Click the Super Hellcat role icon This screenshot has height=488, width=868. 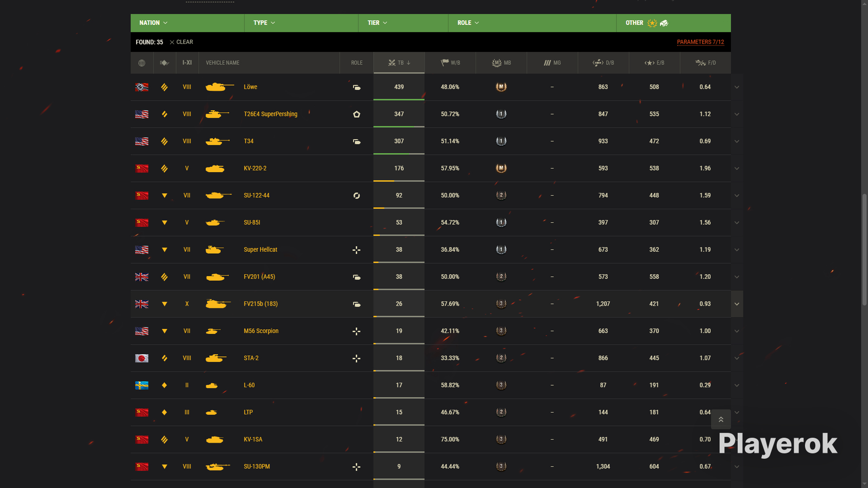pos(357,250)
